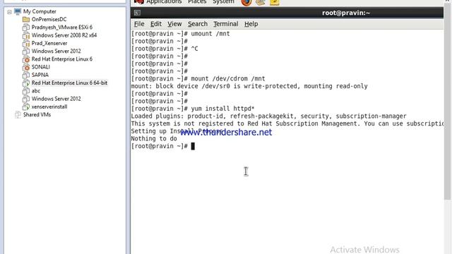Click the Prad_Xenserver VM icon

point(26,43)
